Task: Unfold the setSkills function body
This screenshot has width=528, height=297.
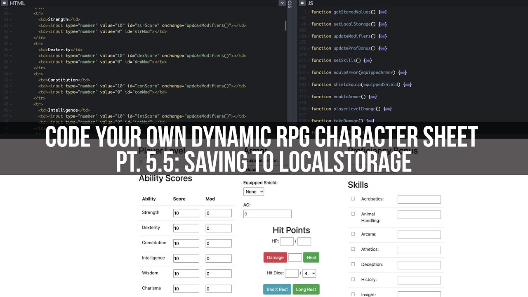Action: point(368,60)
